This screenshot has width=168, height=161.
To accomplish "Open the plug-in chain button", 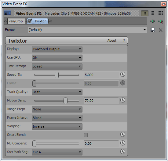I will point(153,21).
